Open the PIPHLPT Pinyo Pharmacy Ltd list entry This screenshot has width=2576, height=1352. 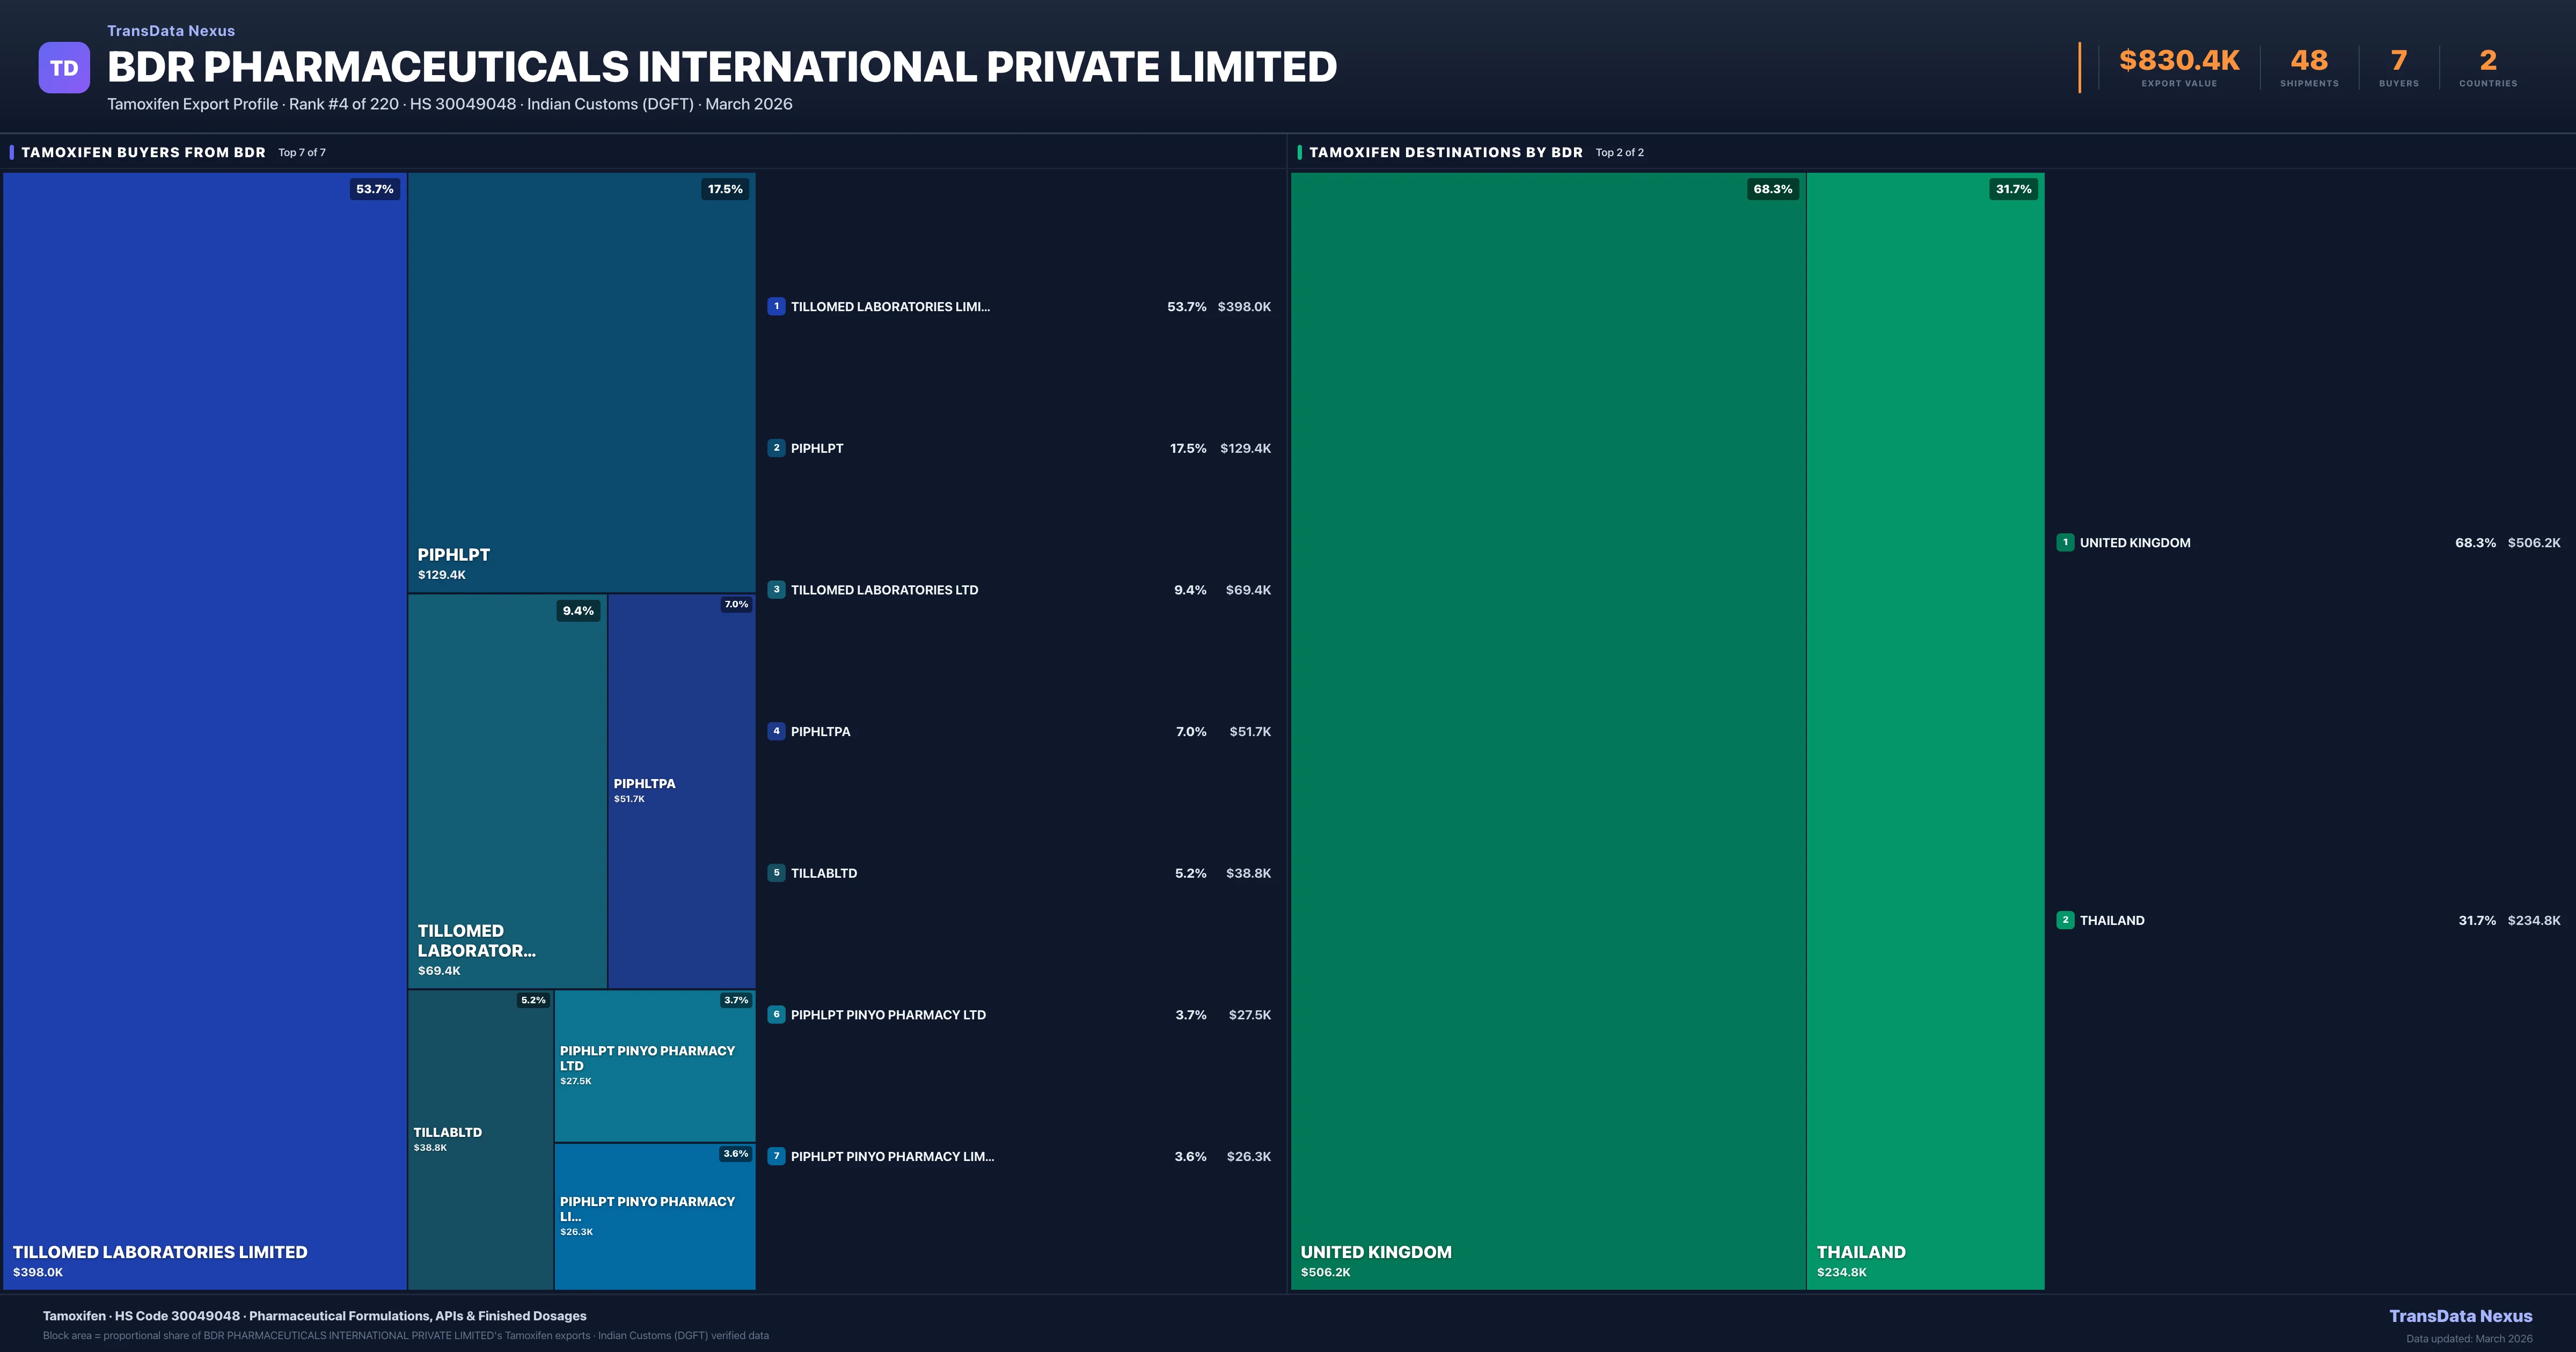tap(888, 1015)
